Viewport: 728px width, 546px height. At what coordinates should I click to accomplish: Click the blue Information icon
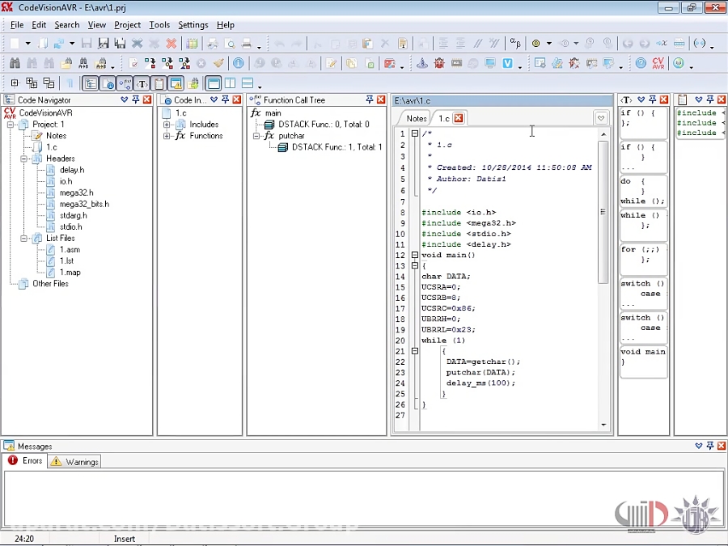point(239,63)
